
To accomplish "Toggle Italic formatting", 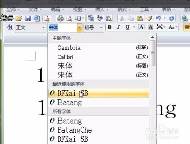I will (119, 27).
